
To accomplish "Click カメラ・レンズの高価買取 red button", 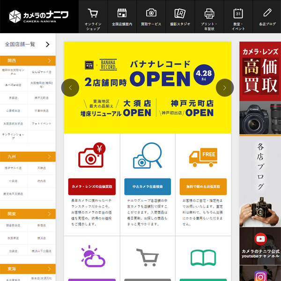I will coord(92,186).
